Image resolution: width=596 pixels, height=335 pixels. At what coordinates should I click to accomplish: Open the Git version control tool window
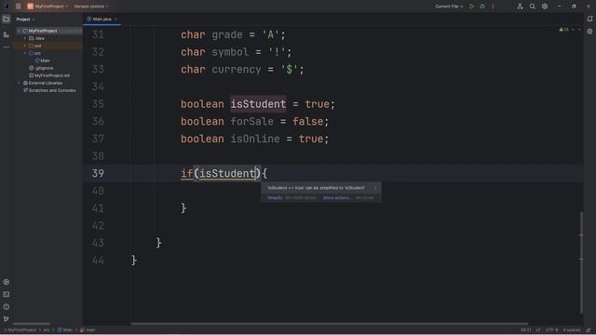tap(7, 319)
